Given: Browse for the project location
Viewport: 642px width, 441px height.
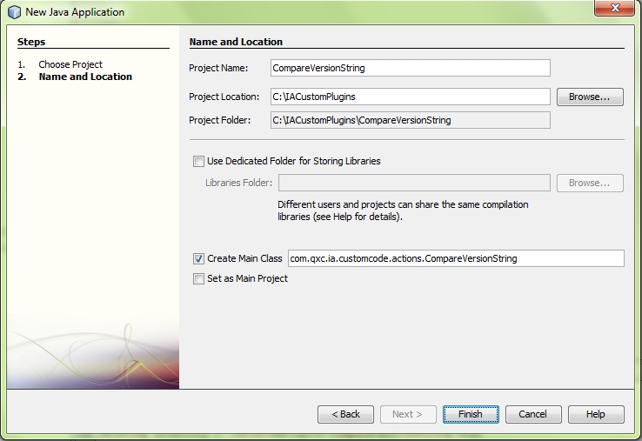Looking at the screenshot, I should (x=590, y=97).
